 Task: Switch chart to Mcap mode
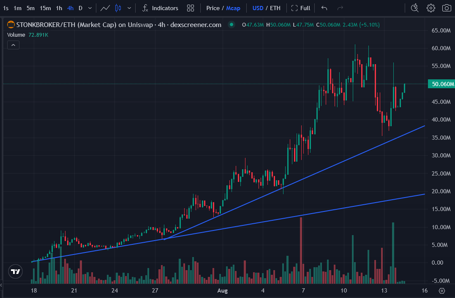tap(233, 8)
